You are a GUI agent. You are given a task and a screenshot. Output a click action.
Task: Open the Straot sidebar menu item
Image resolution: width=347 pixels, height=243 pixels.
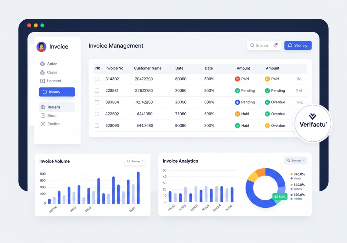52,116
